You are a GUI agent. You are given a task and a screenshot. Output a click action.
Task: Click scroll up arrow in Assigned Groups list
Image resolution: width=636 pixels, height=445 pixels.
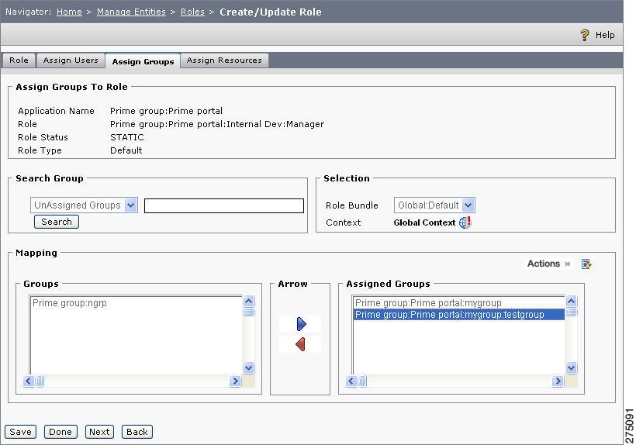571,301
